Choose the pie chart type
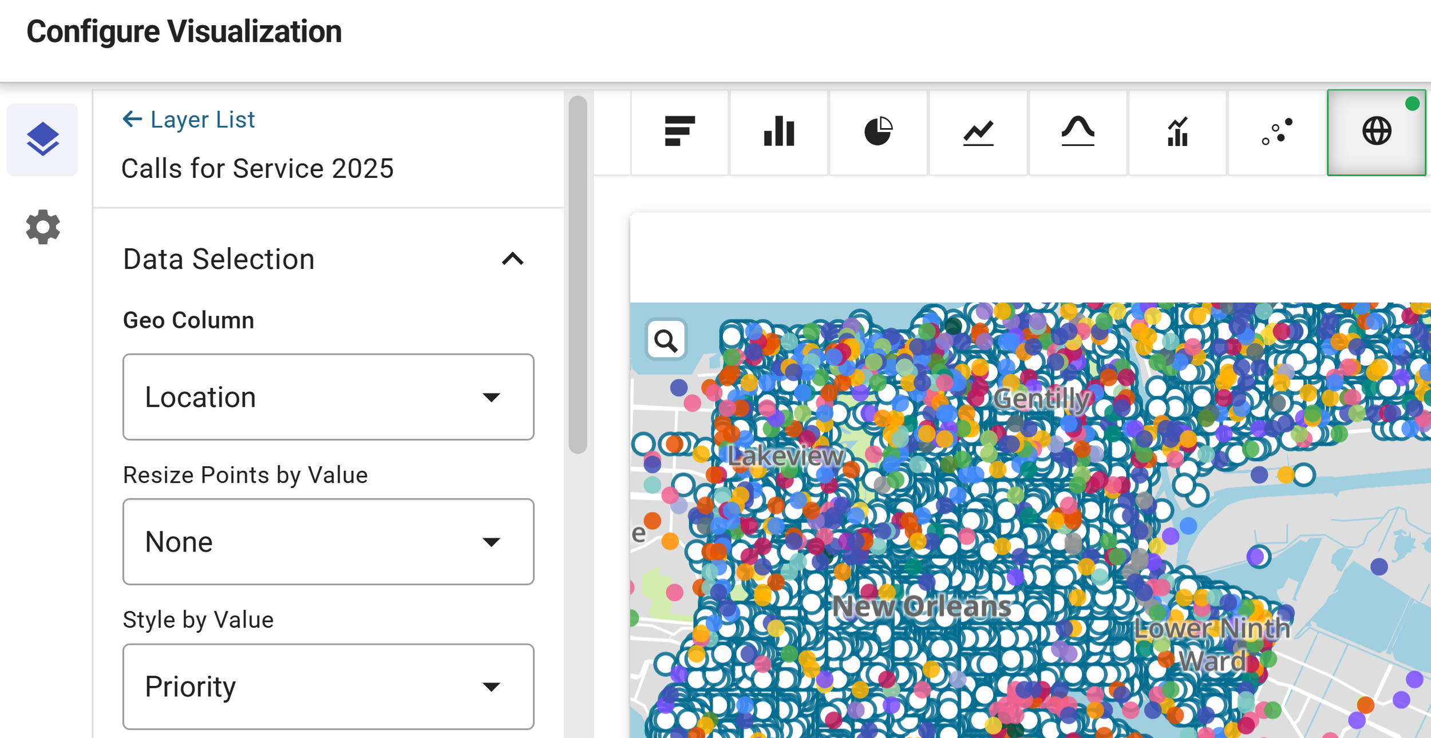 [x=878, y=132]
